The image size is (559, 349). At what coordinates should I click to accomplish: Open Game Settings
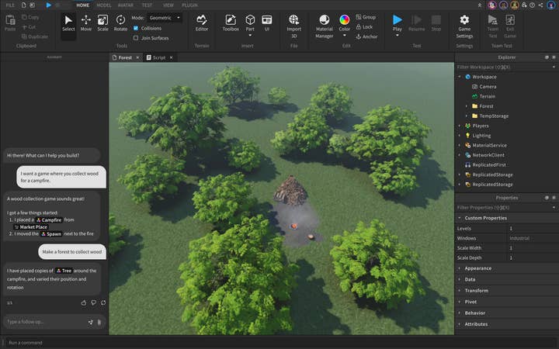(464, 26)
